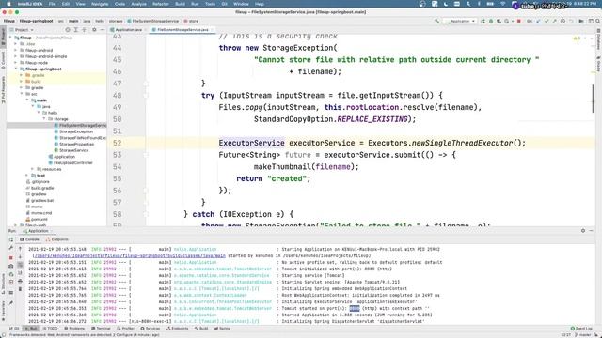Screen dimensions: 602x338
Task: Click Expand All icon in Project panel
Action: (75, 29)
